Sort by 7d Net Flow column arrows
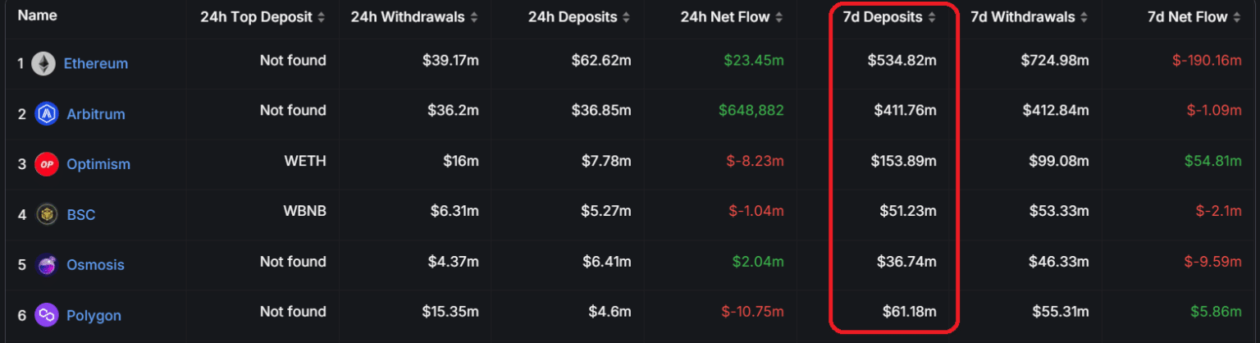Viewport: 1260px width, 343px height. click(x=1236, y=17)
